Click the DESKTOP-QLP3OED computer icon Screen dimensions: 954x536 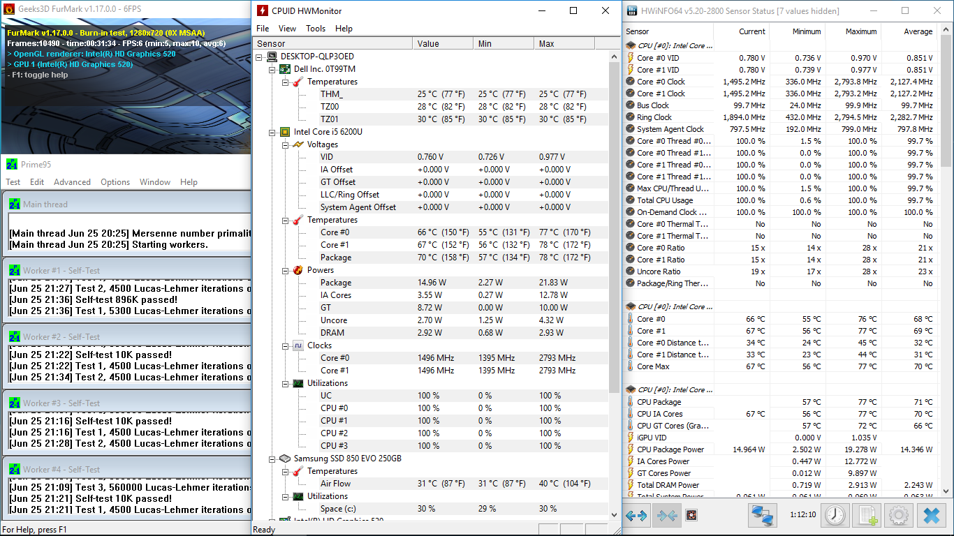pyautogui.click(x=272, y=57)
